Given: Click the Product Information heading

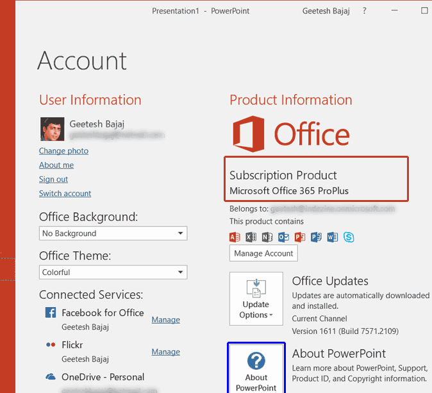Looking at the screenshot, I should pos(291,100).
